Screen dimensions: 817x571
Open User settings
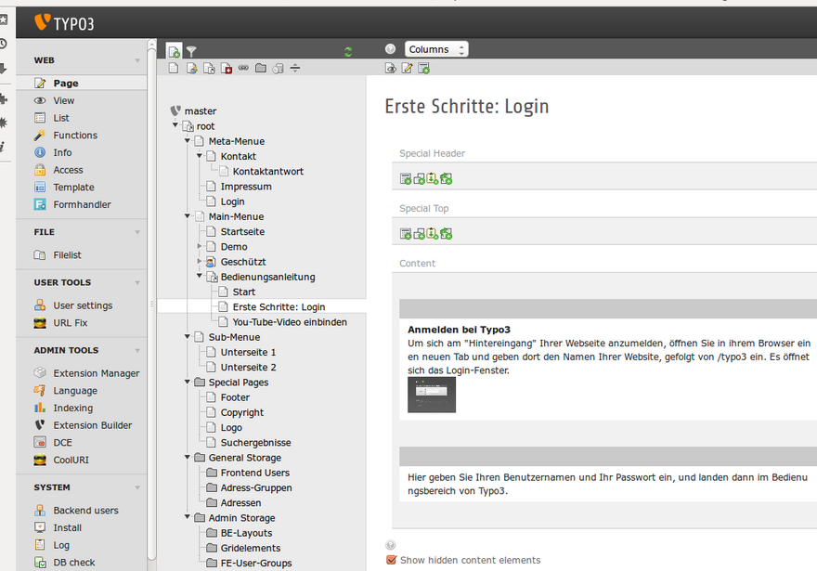(83, 305)
